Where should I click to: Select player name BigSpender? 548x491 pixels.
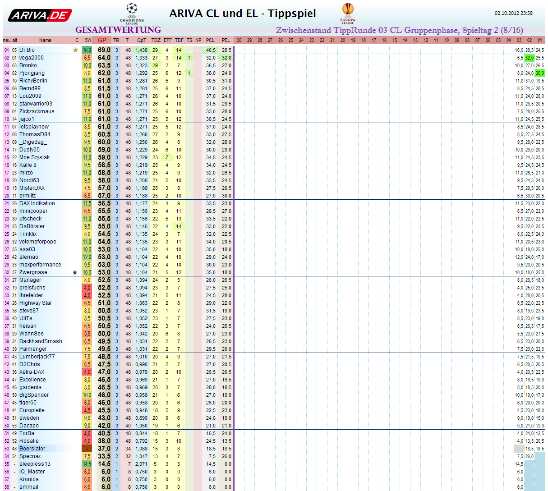point(34,395)
